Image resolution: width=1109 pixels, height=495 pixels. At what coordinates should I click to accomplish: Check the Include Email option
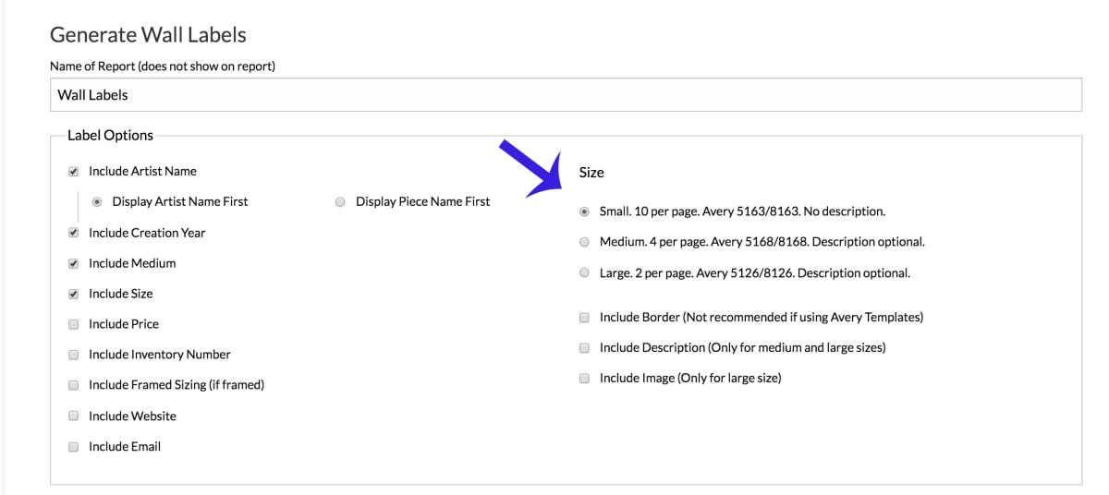coord(74,447)
